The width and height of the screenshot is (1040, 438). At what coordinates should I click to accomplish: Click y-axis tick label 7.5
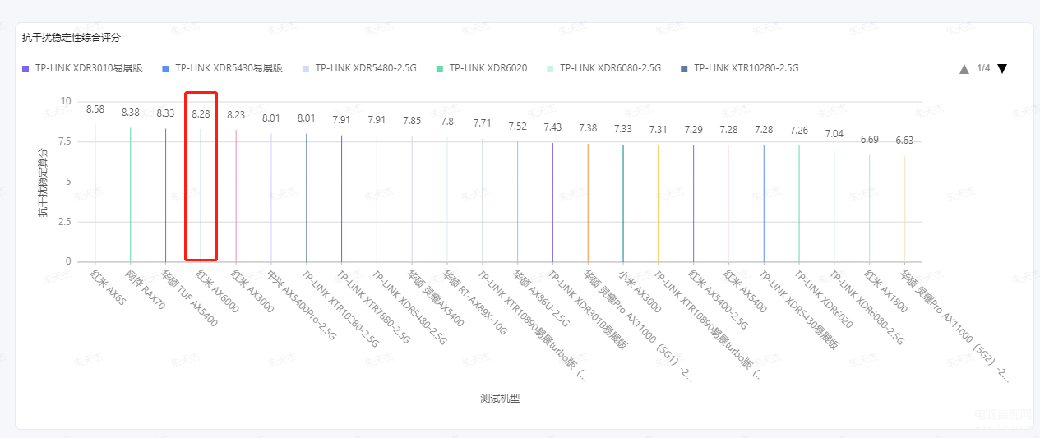(x=63, y=141)
